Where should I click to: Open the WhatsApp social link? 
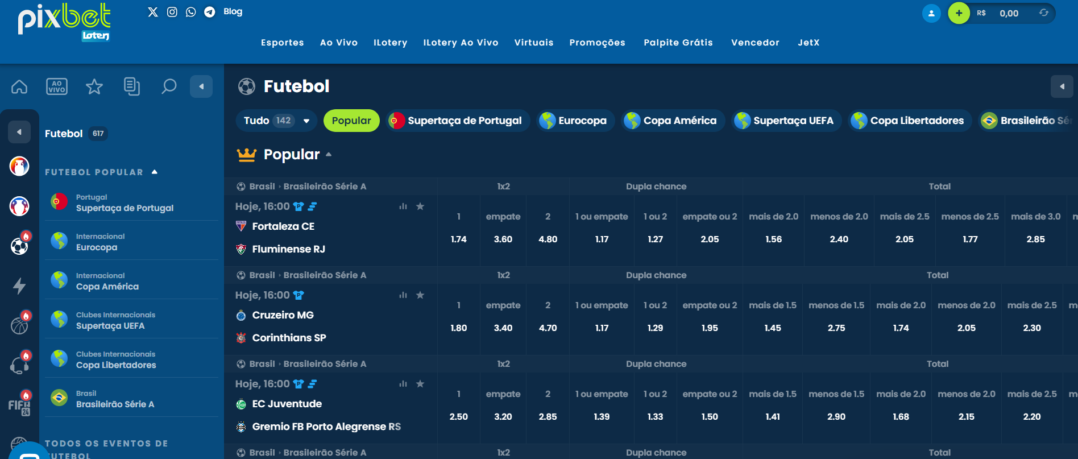tap(191, 12)
